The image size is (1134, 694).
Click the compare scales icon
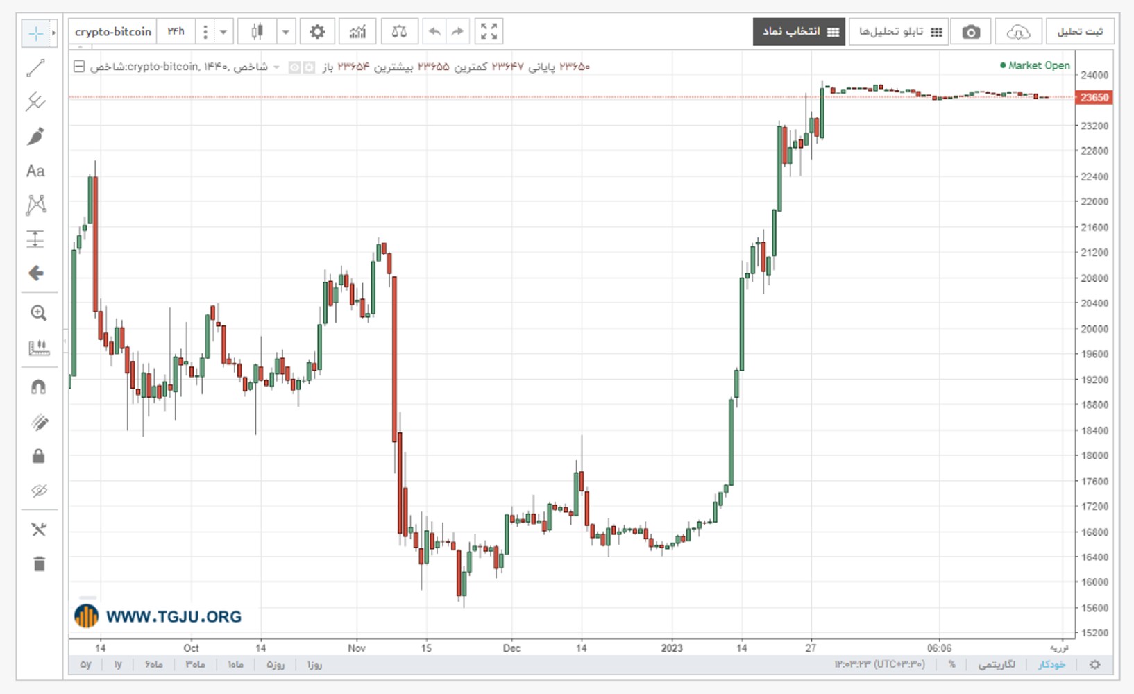click(x=399, y=32)
